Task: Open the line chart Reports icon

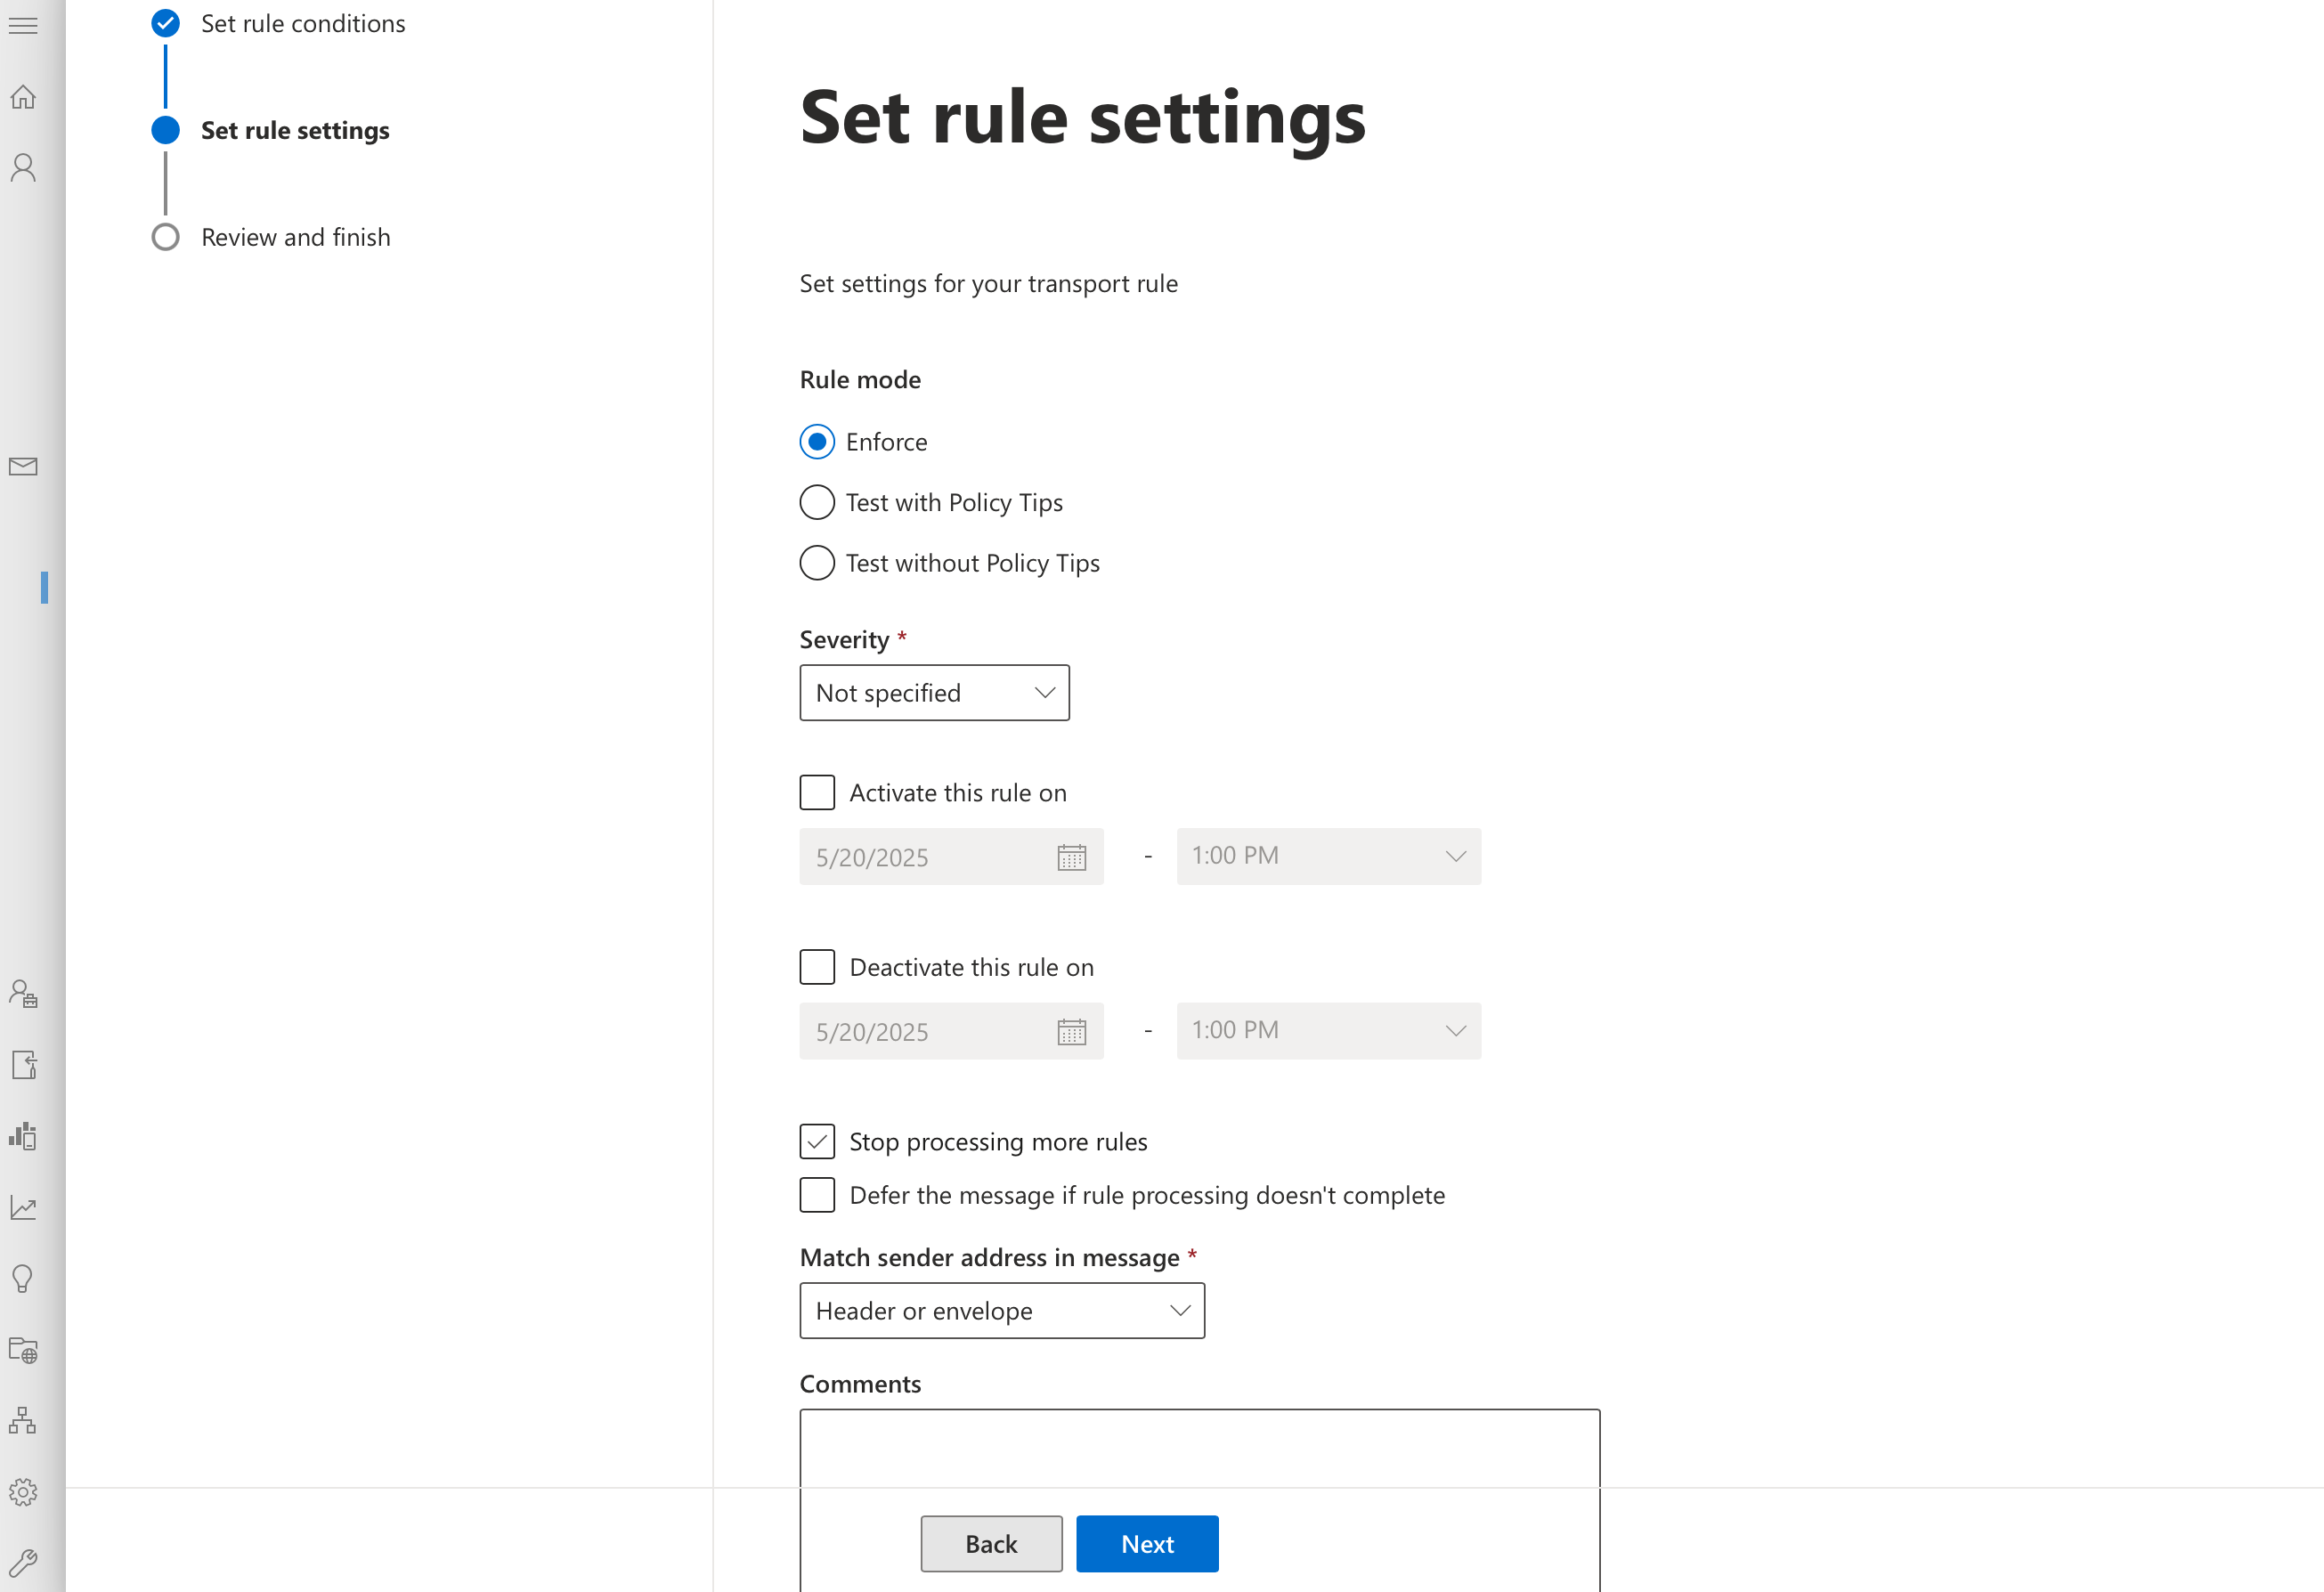Action: (23, 1208)
